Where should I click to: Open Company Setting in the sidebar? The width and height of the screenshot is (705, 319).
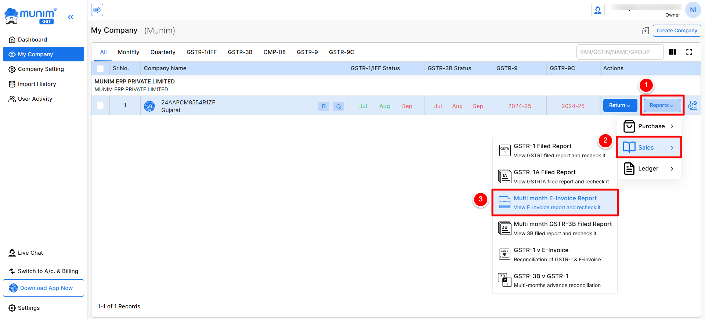[x=43, y=69]
